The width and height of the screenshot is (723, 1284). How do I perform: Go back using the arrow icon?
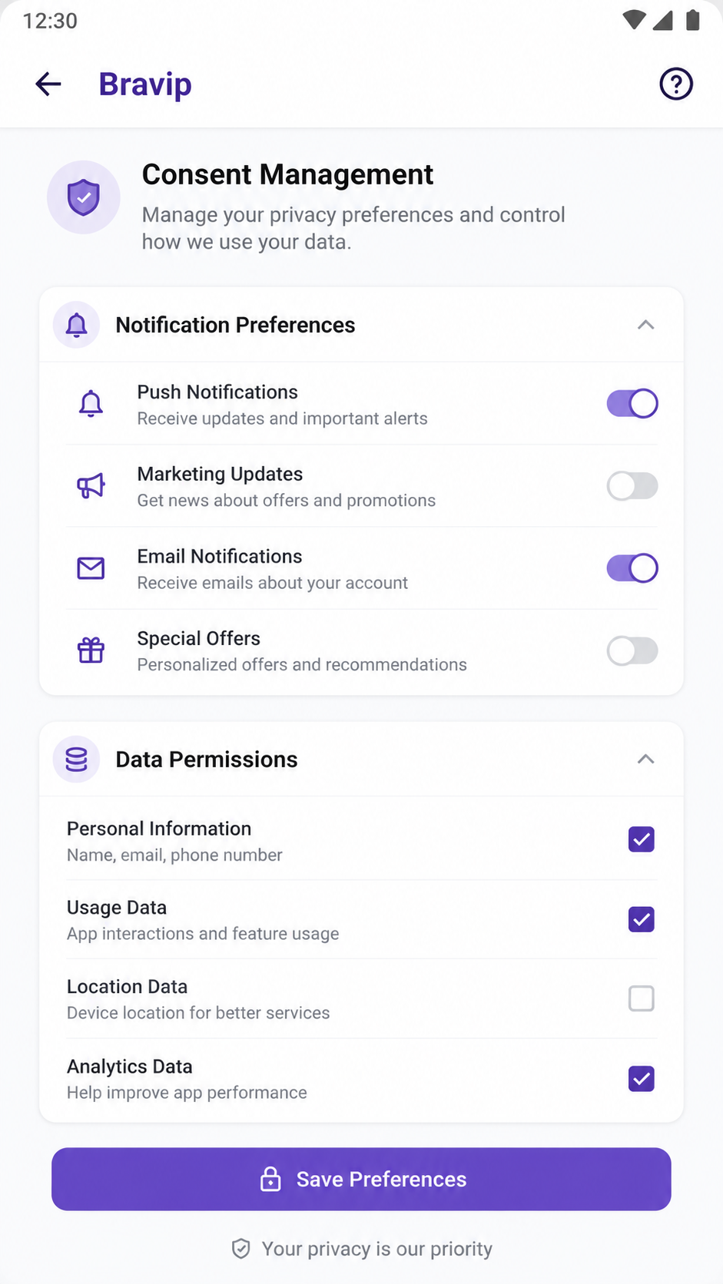pyautogui.click(x=48, y=84)
